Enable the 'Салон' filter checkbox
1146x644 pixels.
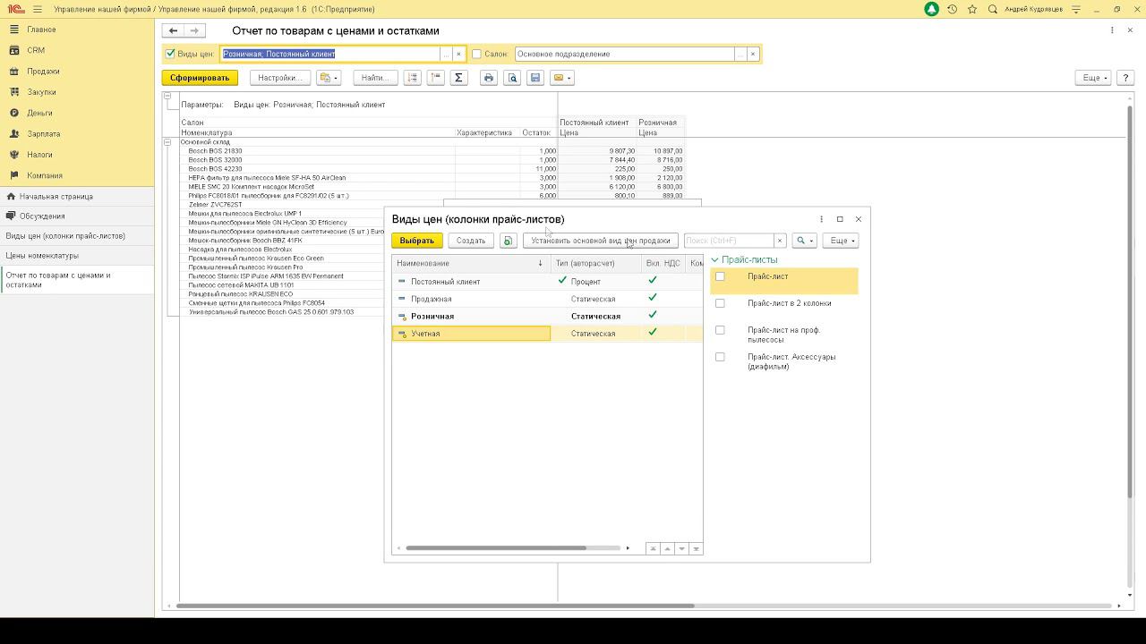tap(476, 54)
